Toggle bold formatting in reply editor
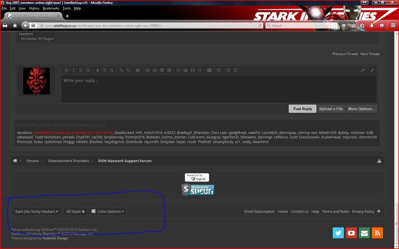The width and height of the screenshot is (399, 249). pos(66,71)
